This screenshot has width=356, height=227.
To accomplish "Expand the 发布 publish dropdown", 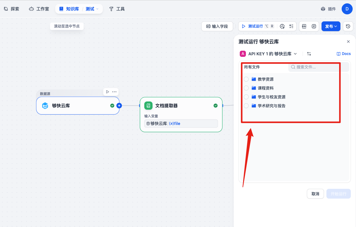I will point(331,26).
